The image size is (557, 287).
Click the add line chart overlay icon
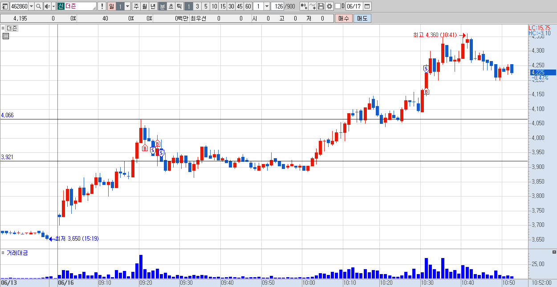[313, 6]
